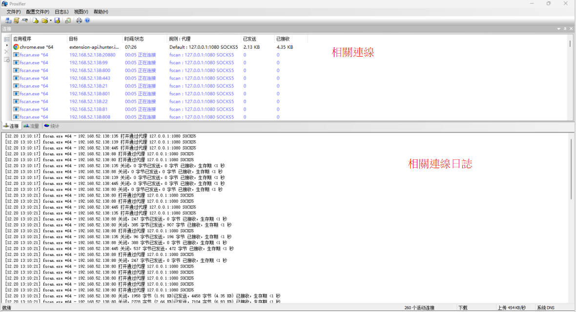Click status bar '上传 454 KB/秒'
Image resolution: width=576 pixels, height=312 pixels.
(x=512, y=308)
